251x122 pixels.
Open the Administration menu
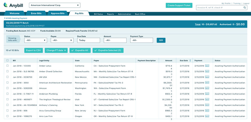(124, 14)
